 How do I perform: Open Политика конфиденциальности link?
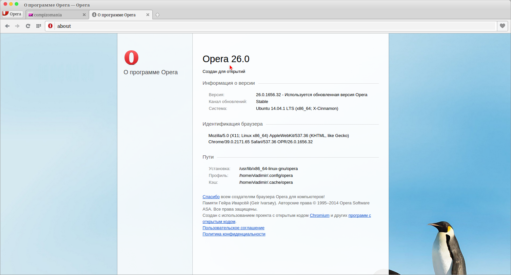point(234,234)
